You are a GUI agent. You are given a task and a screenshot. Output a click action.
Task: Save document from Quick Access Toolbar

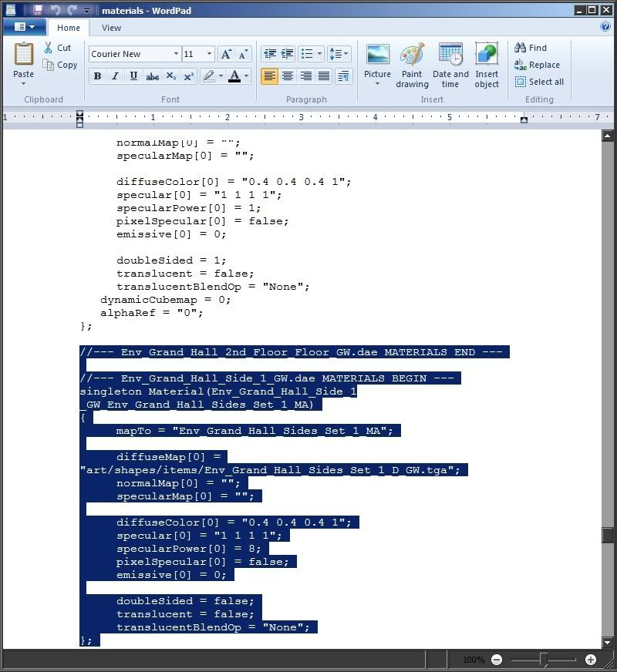click(x=38, y=10)
